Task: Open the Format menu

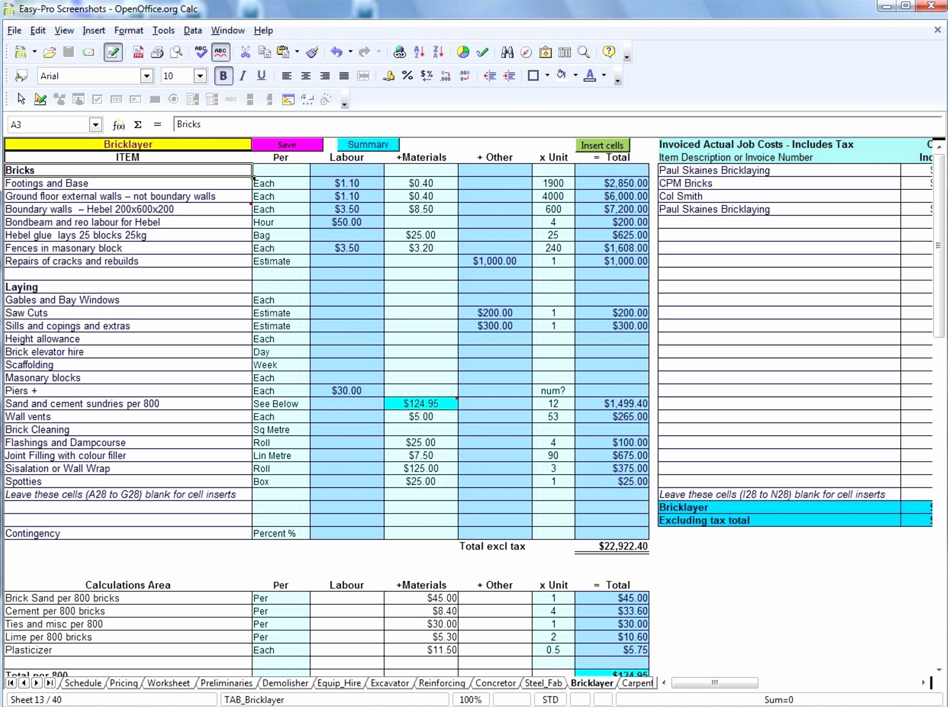Action: point(128,30)
